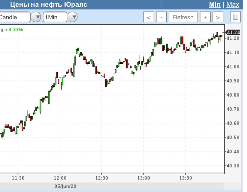Open the chart type dropdown arrow next to Candle

click(x=36, y=17)
